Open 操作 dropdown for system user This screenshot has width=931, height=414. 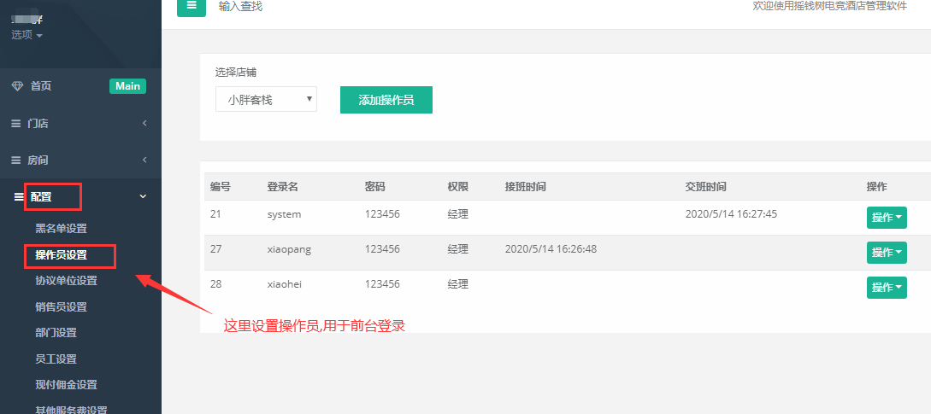pos(887,218)
